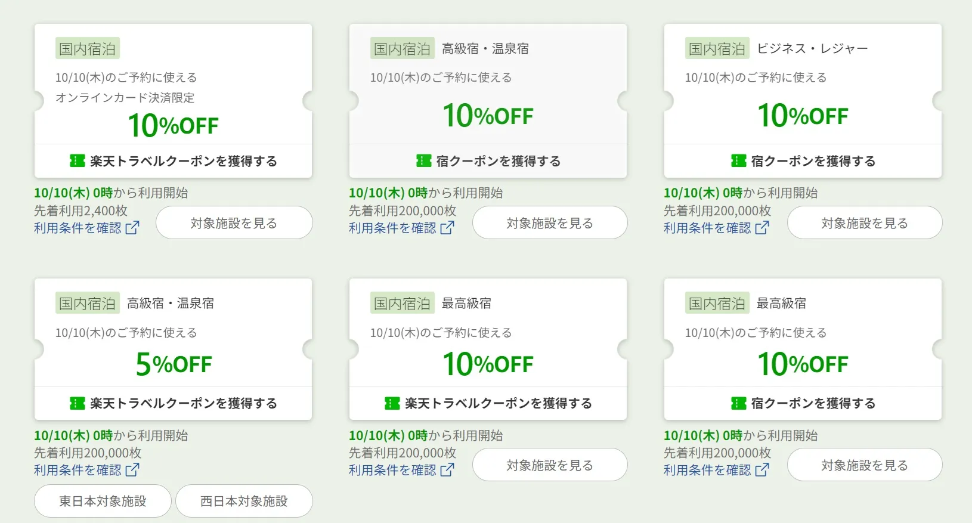This screenshot has width=972, height=523.
Task: Click the オンラインカード決済限定 text
Action: coord(125,97)
